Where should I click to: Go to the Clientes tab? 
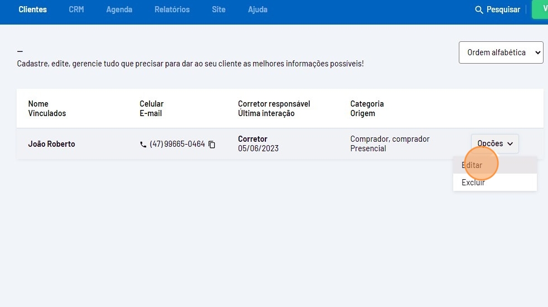coord(32,9)
